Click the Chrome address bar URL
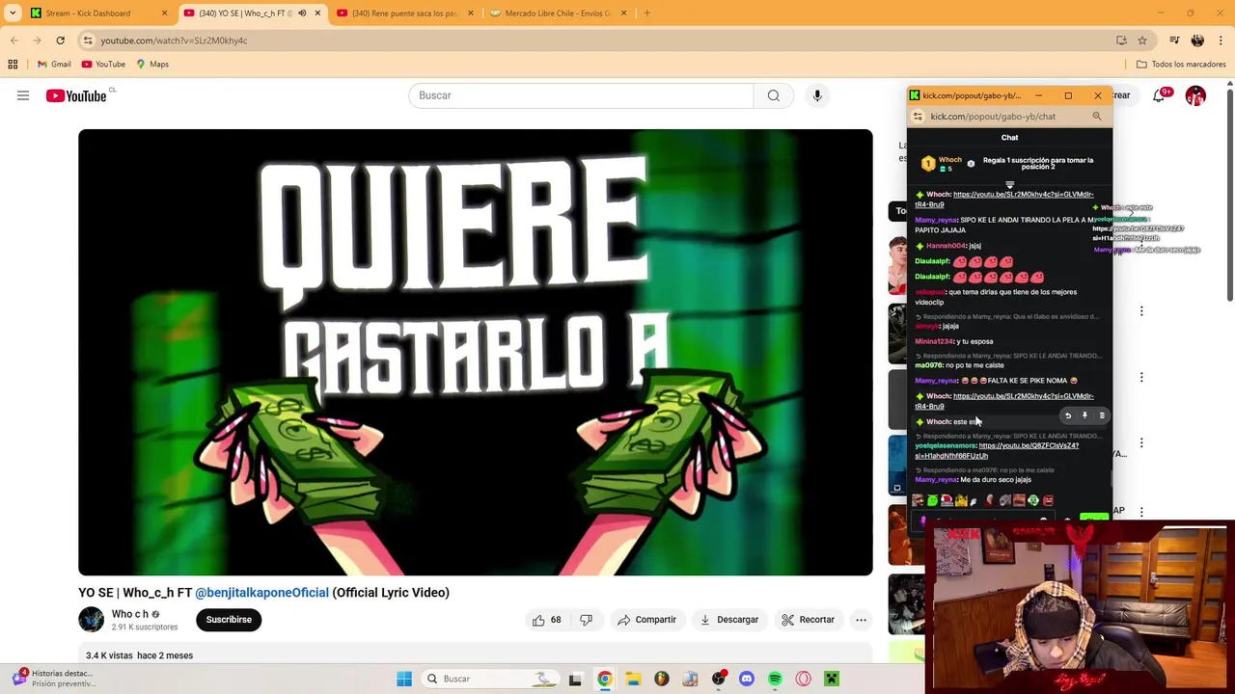Viewport: 1235px width, 694px height. click(174, 40)
